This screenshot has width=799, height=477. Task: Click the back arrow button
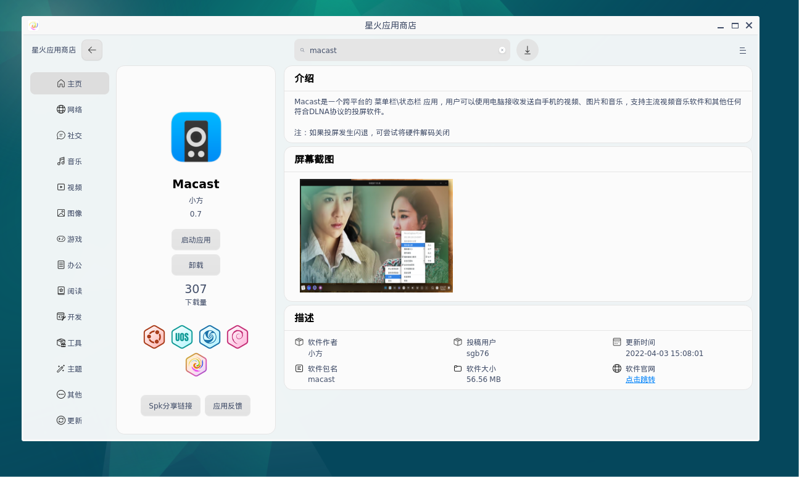pos(92,50)
